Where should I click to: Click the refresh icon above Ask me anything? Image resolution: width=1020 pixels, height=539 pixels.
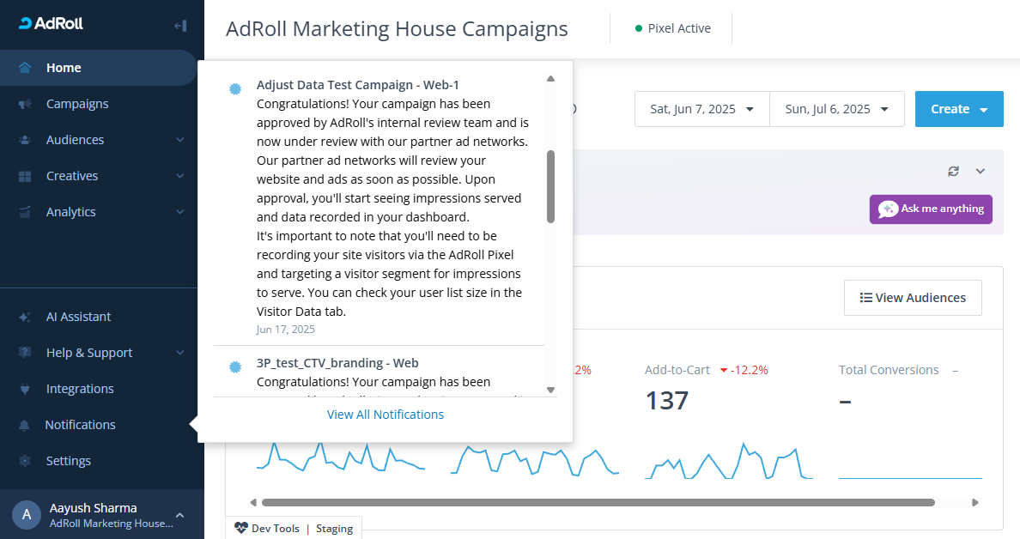point(953,171)
